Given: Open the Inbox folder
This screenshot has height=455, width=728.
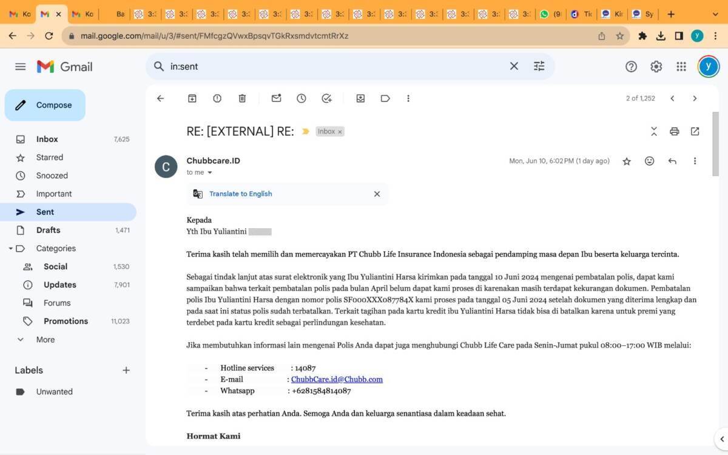Looking at the screenshot, I should [x=68, y=139].
